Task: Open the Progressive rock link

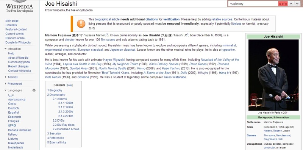Action: pos(273,139)
